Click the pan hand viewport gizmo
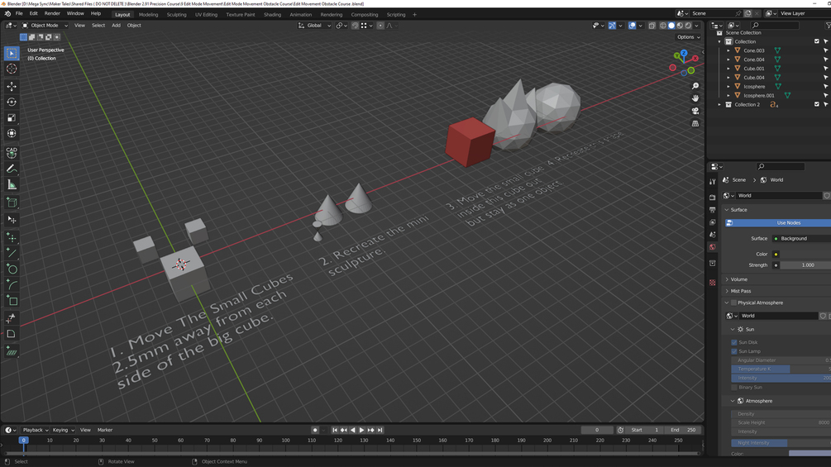 pyautogui.click(x=695, y=98)
